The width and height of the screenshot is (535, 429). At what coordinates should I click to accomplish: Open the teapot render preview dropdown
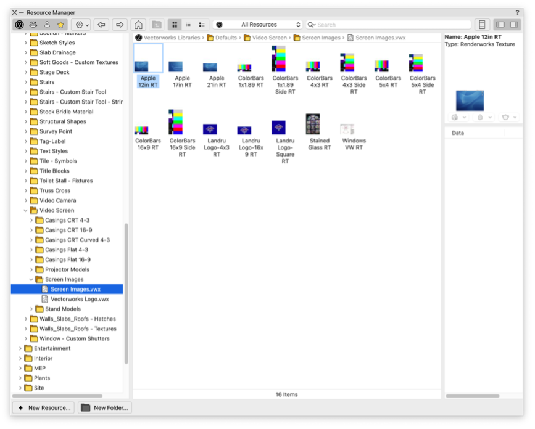tap(508, 117)
